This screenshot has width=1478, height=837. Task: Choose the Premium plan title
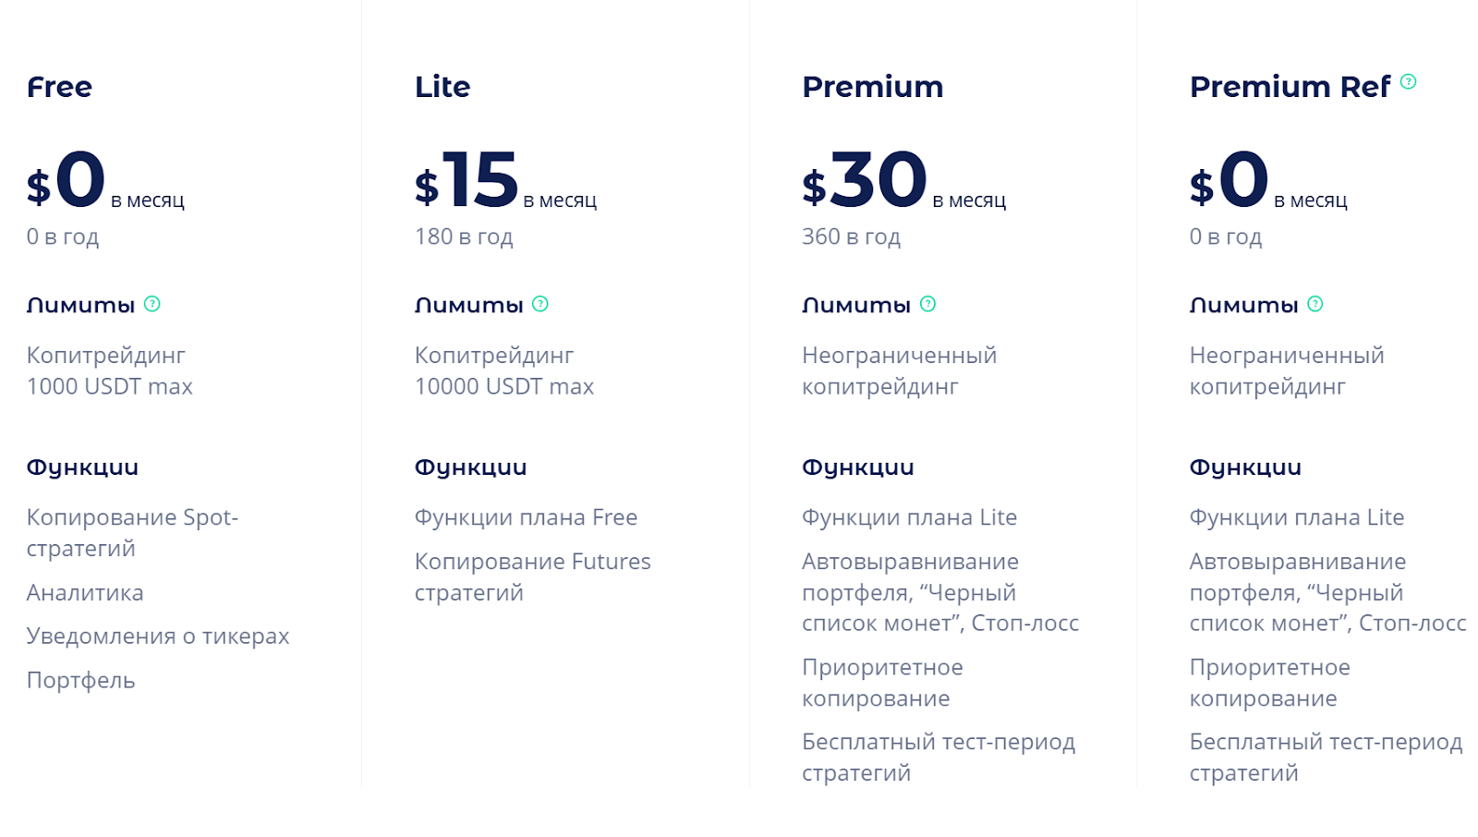click(873, 87)
